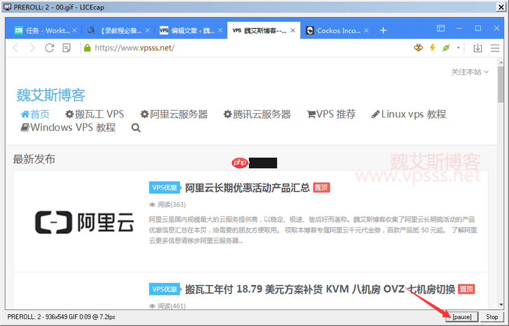509x326 pixels.
Task: Open the browser download manager icon
Action: (478, 48)
